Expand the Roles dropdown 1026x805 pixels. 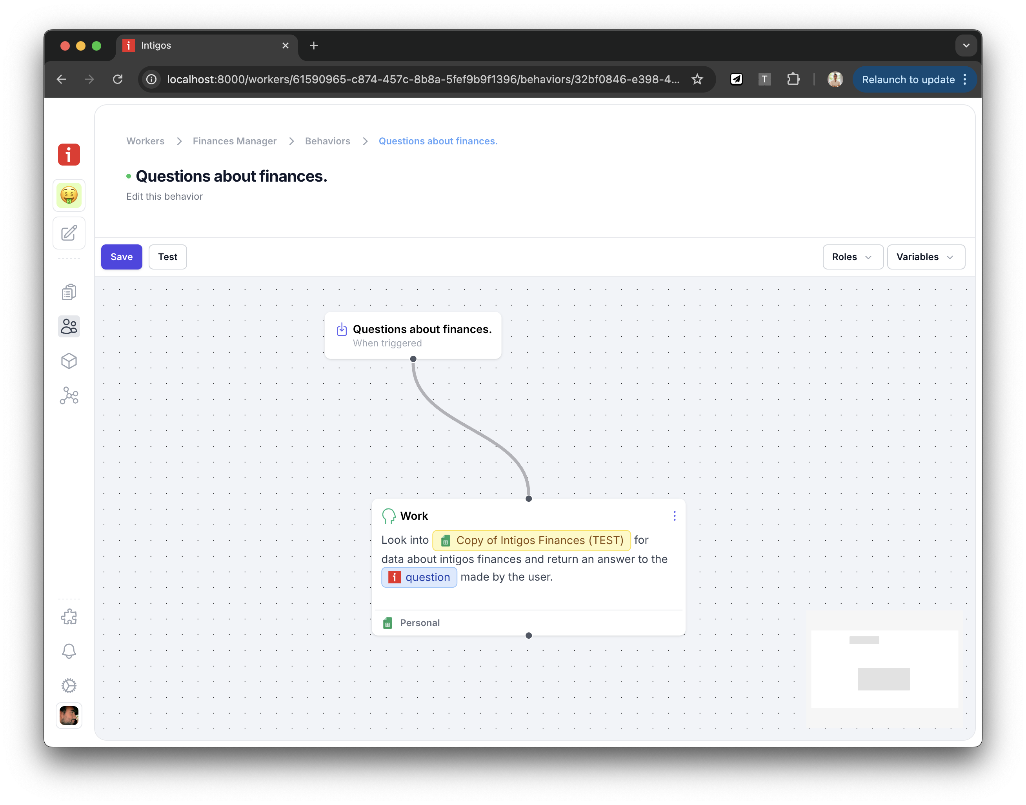(x=853, y=257)
